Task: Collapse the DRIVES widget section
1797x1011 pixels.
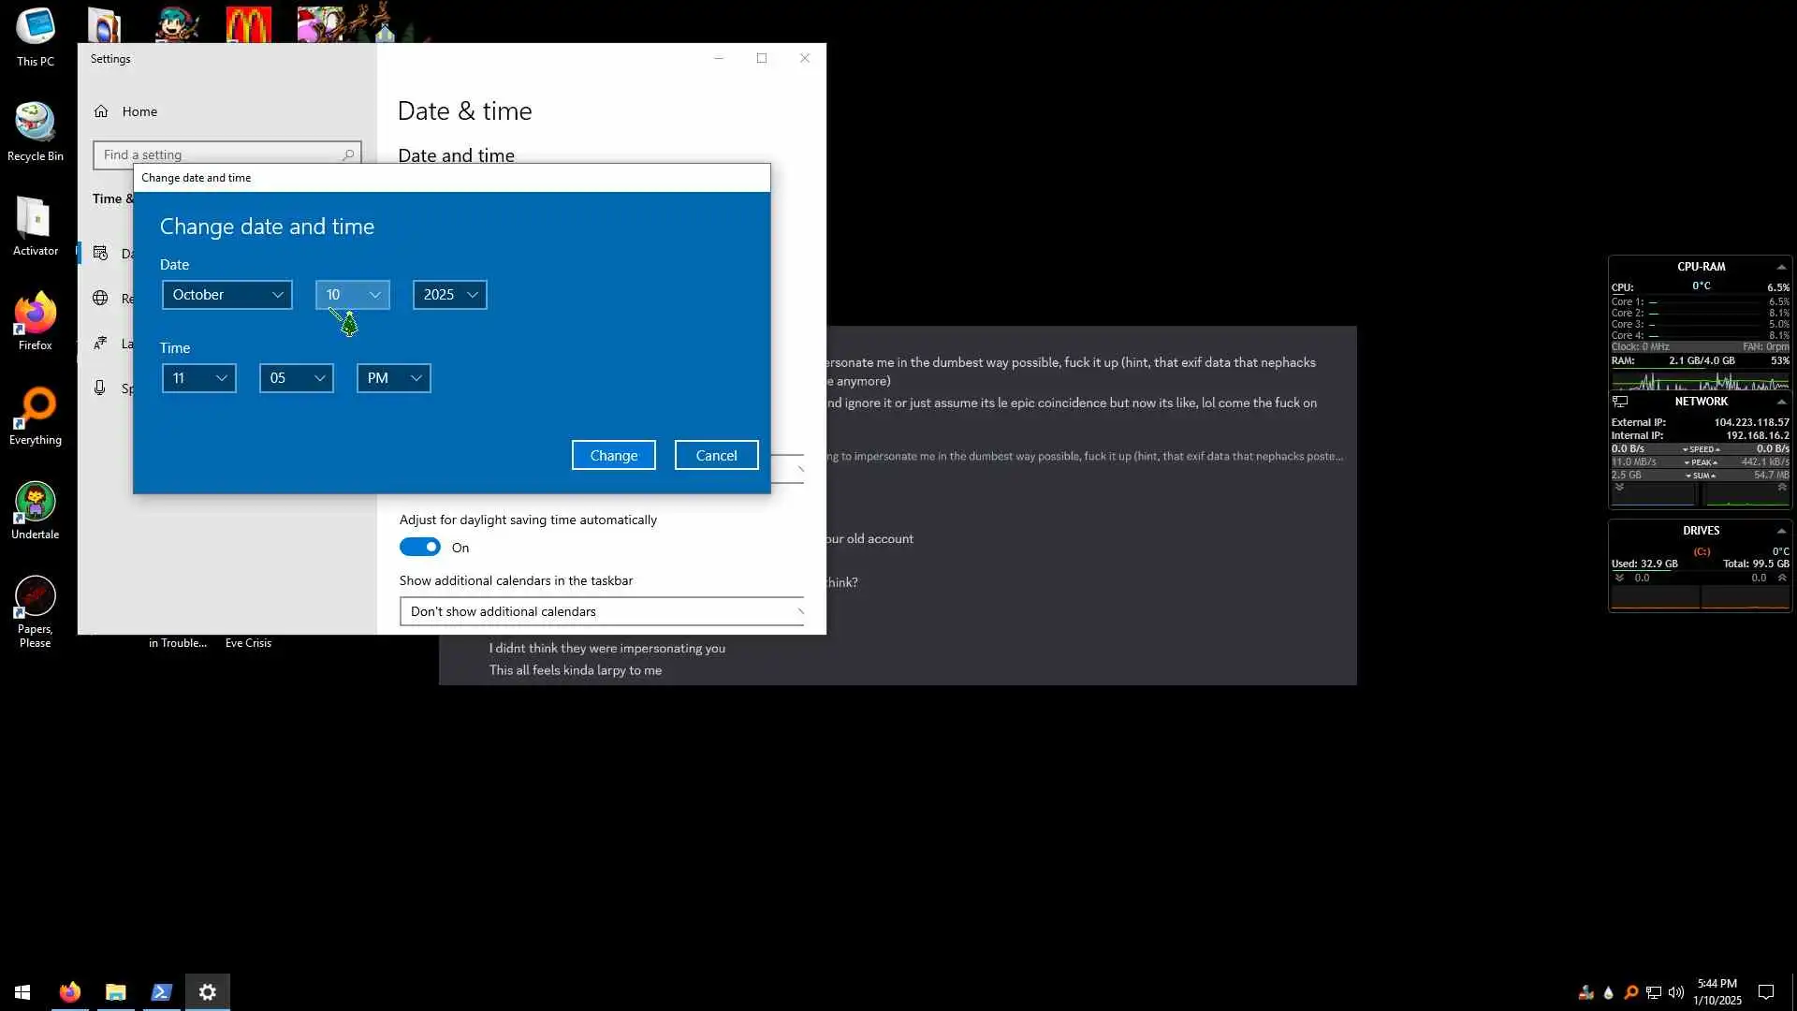Action: click(1781, 531)
